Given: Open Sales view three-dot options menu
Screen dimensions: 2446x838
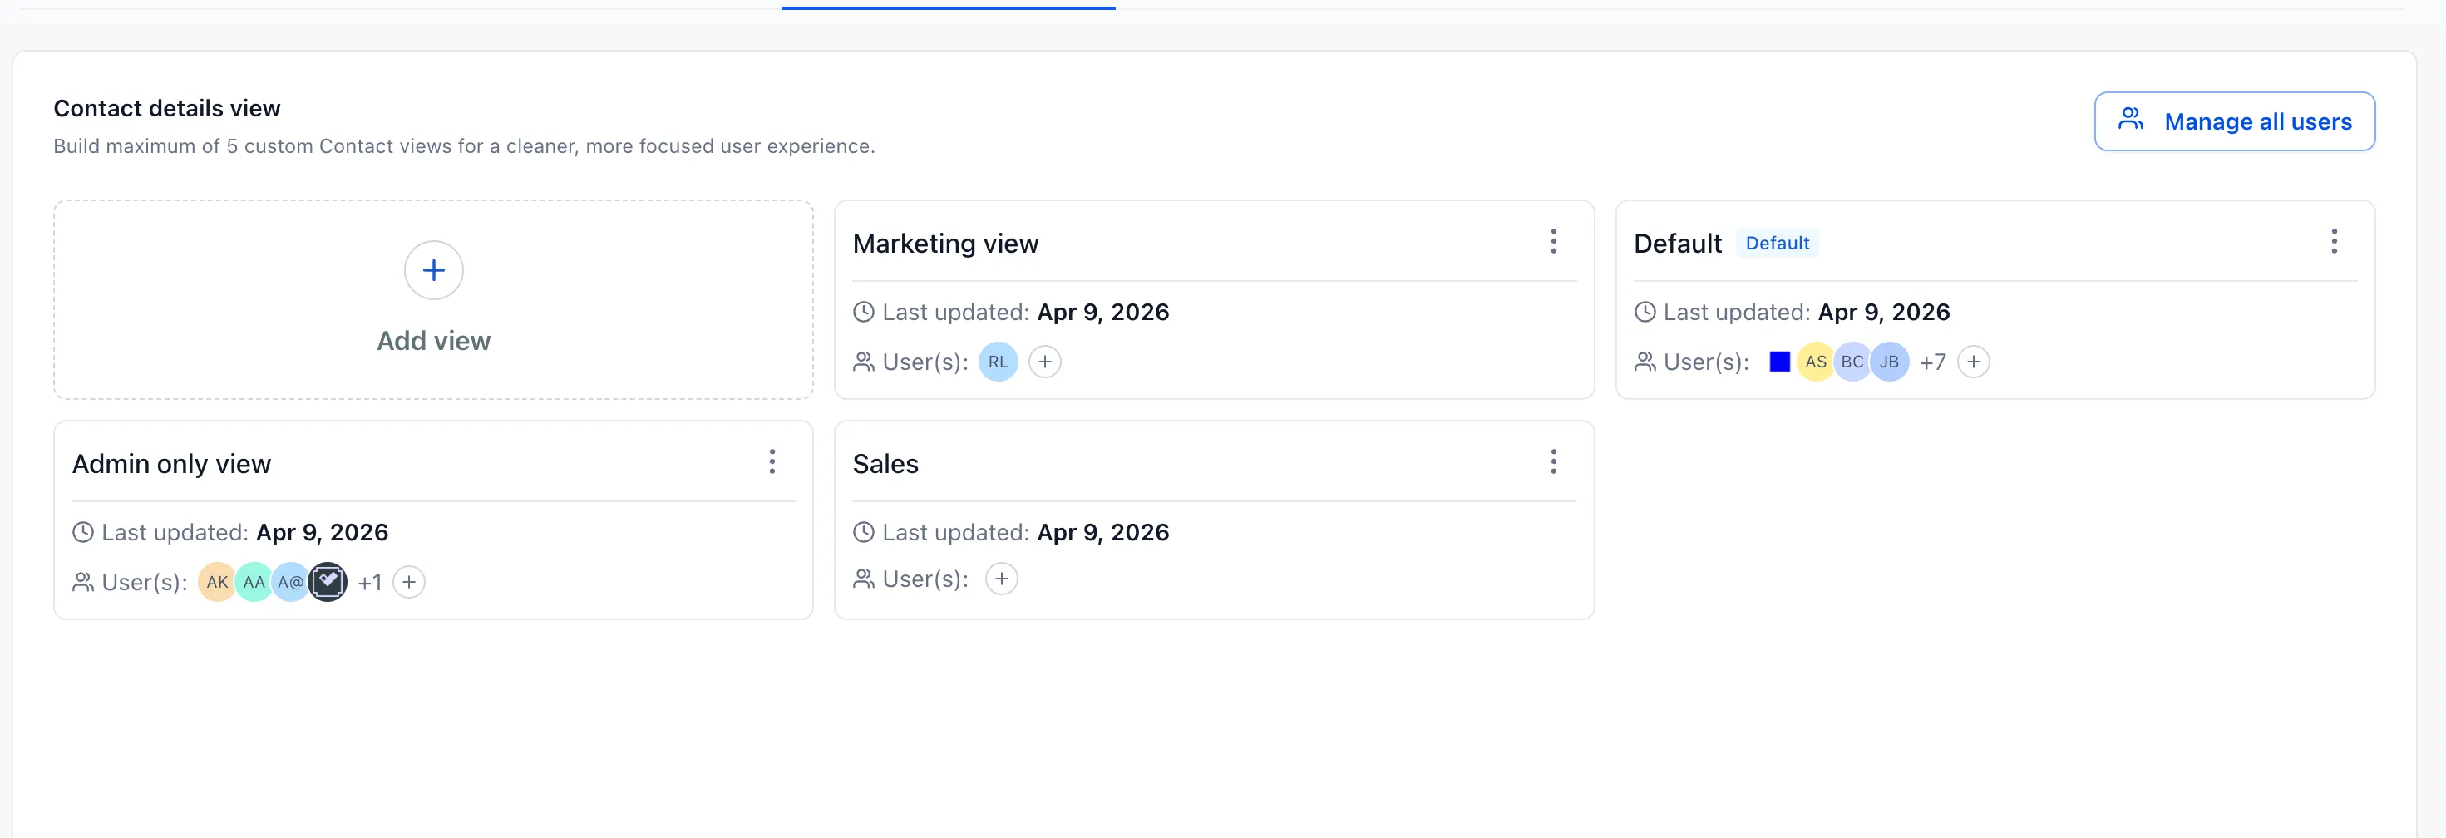Looking at the screenshot, I should coord(1552,462).
